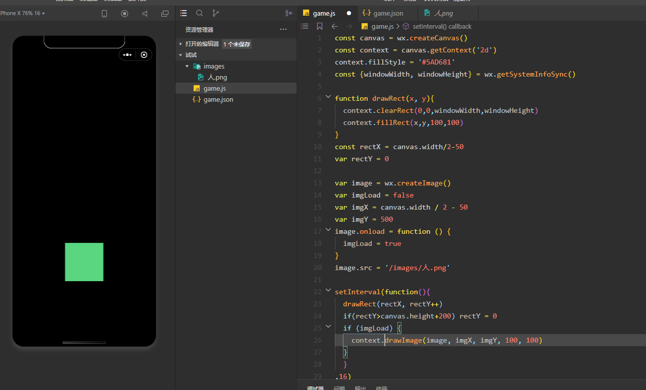
Task: Open the explorer list icon in side panel
Action: click(184, 13)
